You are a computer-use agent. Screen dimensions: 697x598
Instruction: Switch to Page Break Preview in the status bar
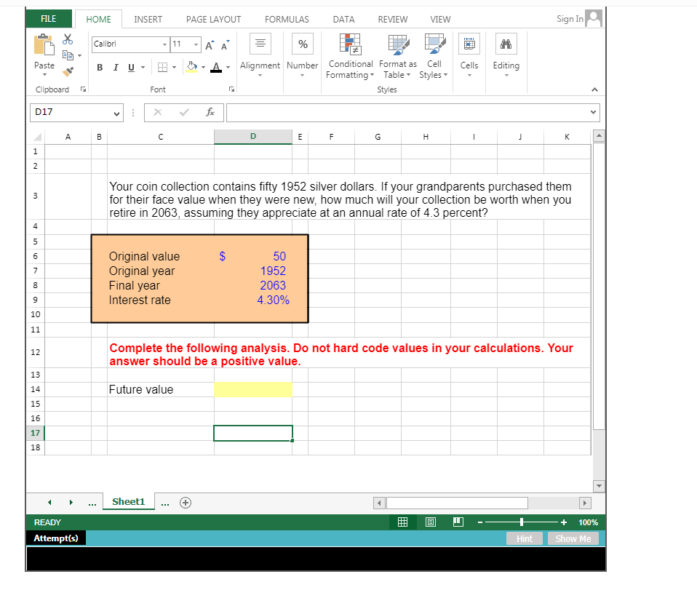click(457, 522)
